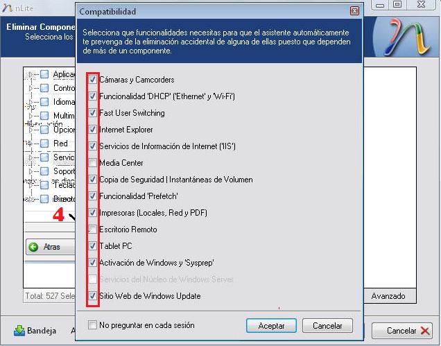The image size is (441, 346).
Task: Uncheck Funcionalidad 'Prefetch'
Action: (x=93, y=196)
